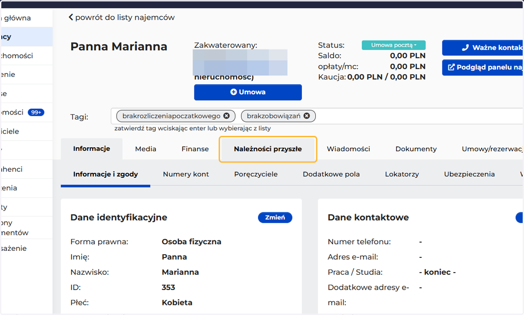Click the tenant name 'Panna Marianna' heading

coord(119,46)
